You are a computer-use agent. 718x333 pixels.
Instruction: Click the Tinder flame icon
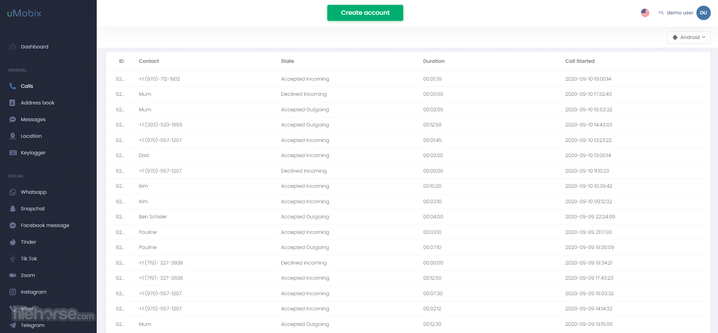click(13, 242)
